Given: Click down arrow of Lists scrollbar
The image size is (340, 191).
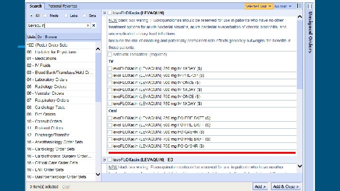Looking at the screenshot, I should 98,174.
